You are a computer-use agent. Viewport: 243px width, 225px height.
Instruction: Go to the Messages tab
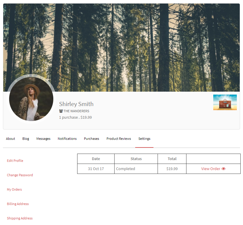click(43, 139)
